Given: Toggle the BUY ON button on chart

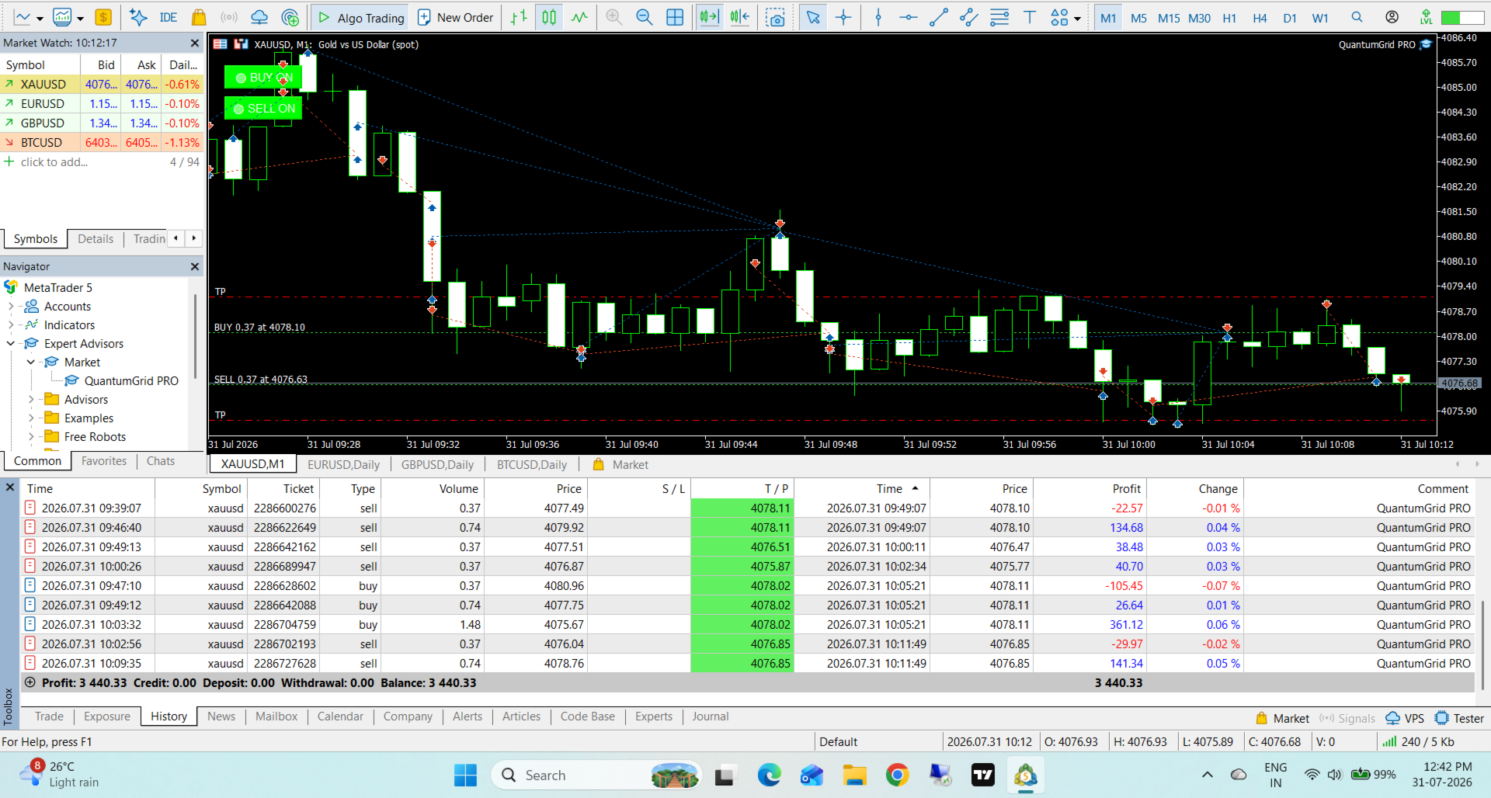Looking at the screenshot, I should pyautogui.click(x=263, y=78).
